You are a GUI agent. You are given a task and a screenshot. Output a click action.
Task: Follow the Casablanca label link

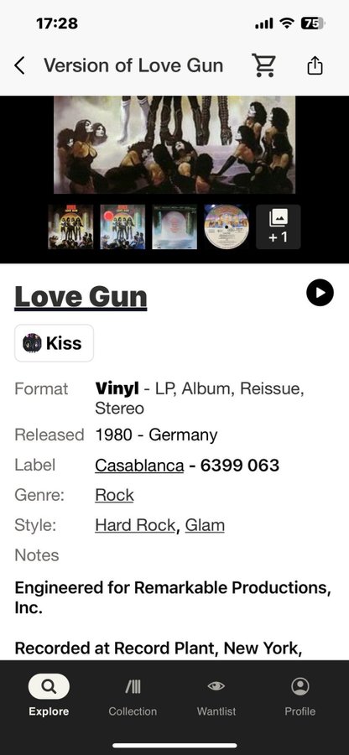pos(139,466)
